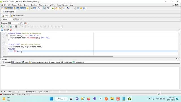Click the globe icon left of the bell
181x102 pixels.
click(78, 8)
